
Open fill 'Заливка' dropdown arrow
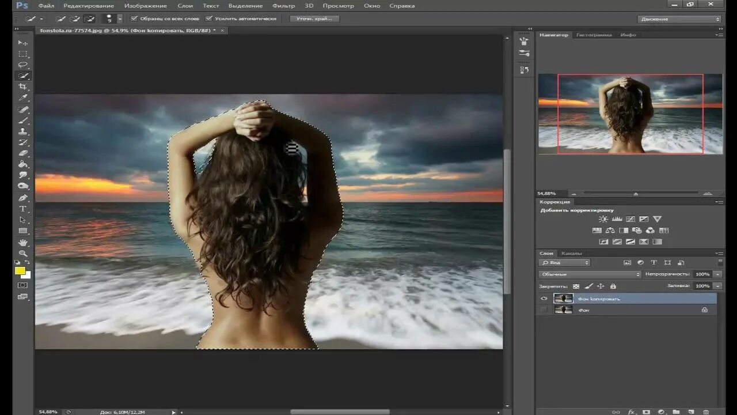pos(717,286)
